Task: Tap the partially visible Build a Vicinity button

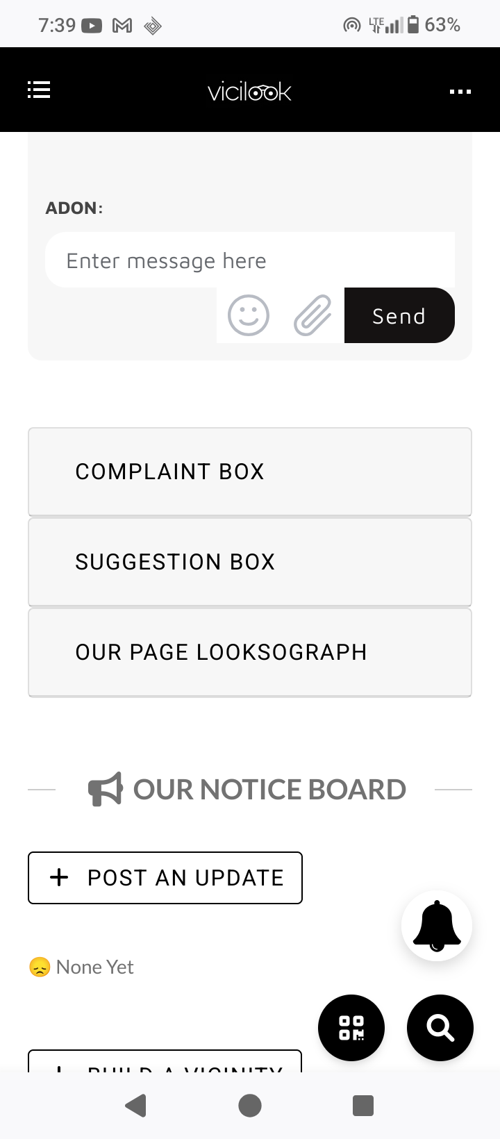Action: pyautogui.click(x=165, y=1063)
